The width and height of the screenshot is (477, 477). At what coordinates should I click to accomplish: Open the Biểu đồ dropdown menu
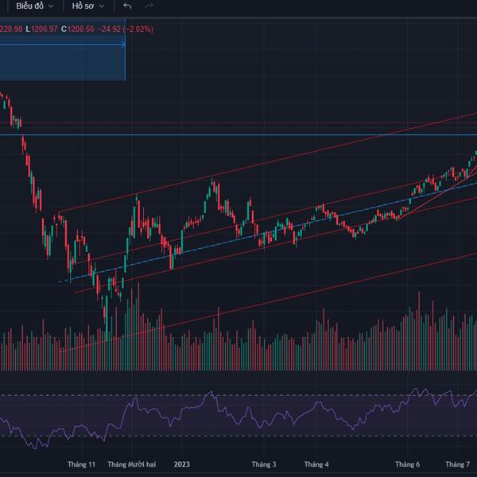click(x=35, y=6)
